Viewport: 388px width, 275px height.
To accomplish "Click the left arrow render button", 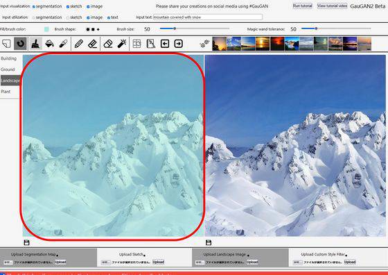I will pos(165,44).
